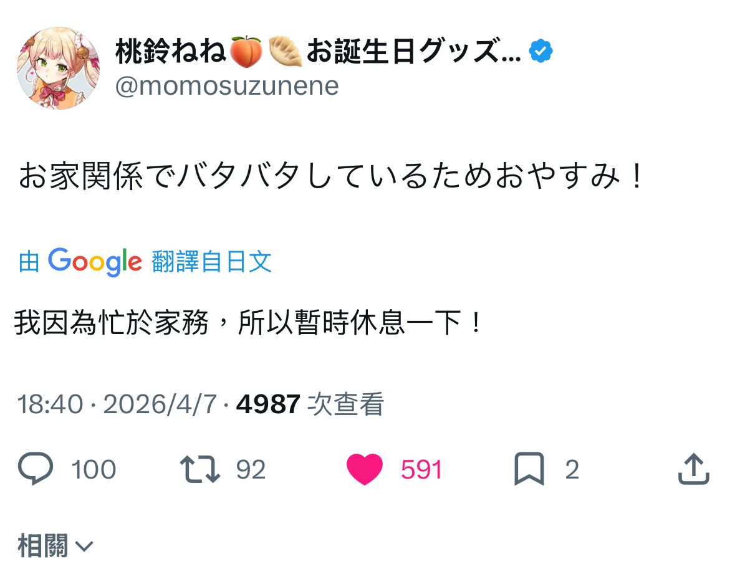
Task: View the 4987 次查看 view count
Action: tap(310, 405)
